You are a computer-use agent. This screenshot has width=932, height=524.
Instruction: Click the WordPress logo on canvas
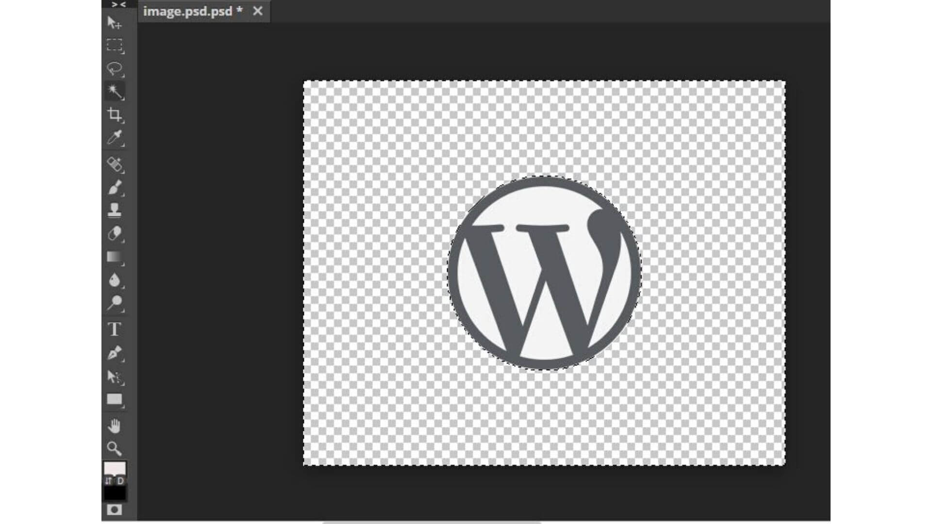[544, 273]
